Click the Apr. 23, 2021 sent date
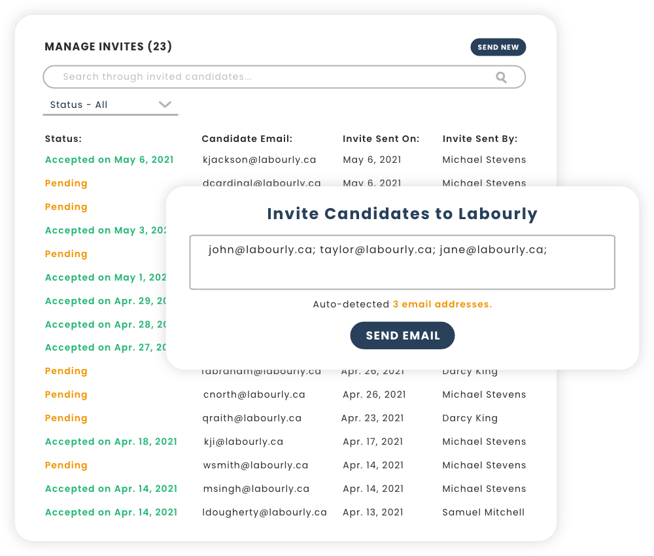The height and width of the screenshot is (556, 654). tap(373, 418)
